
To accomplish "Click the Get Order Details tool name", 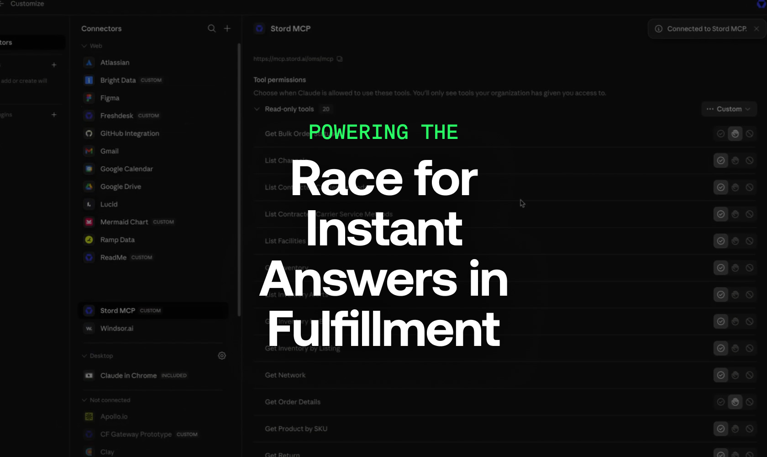I will coord(293,402).
